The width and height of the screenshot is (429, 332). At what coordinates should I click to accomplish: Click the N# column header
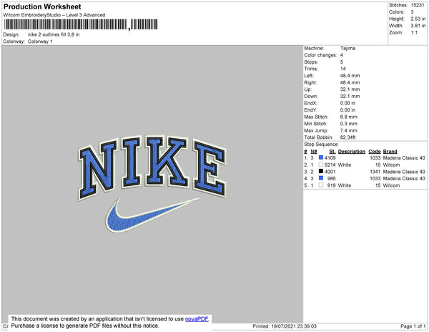(314, 152)
